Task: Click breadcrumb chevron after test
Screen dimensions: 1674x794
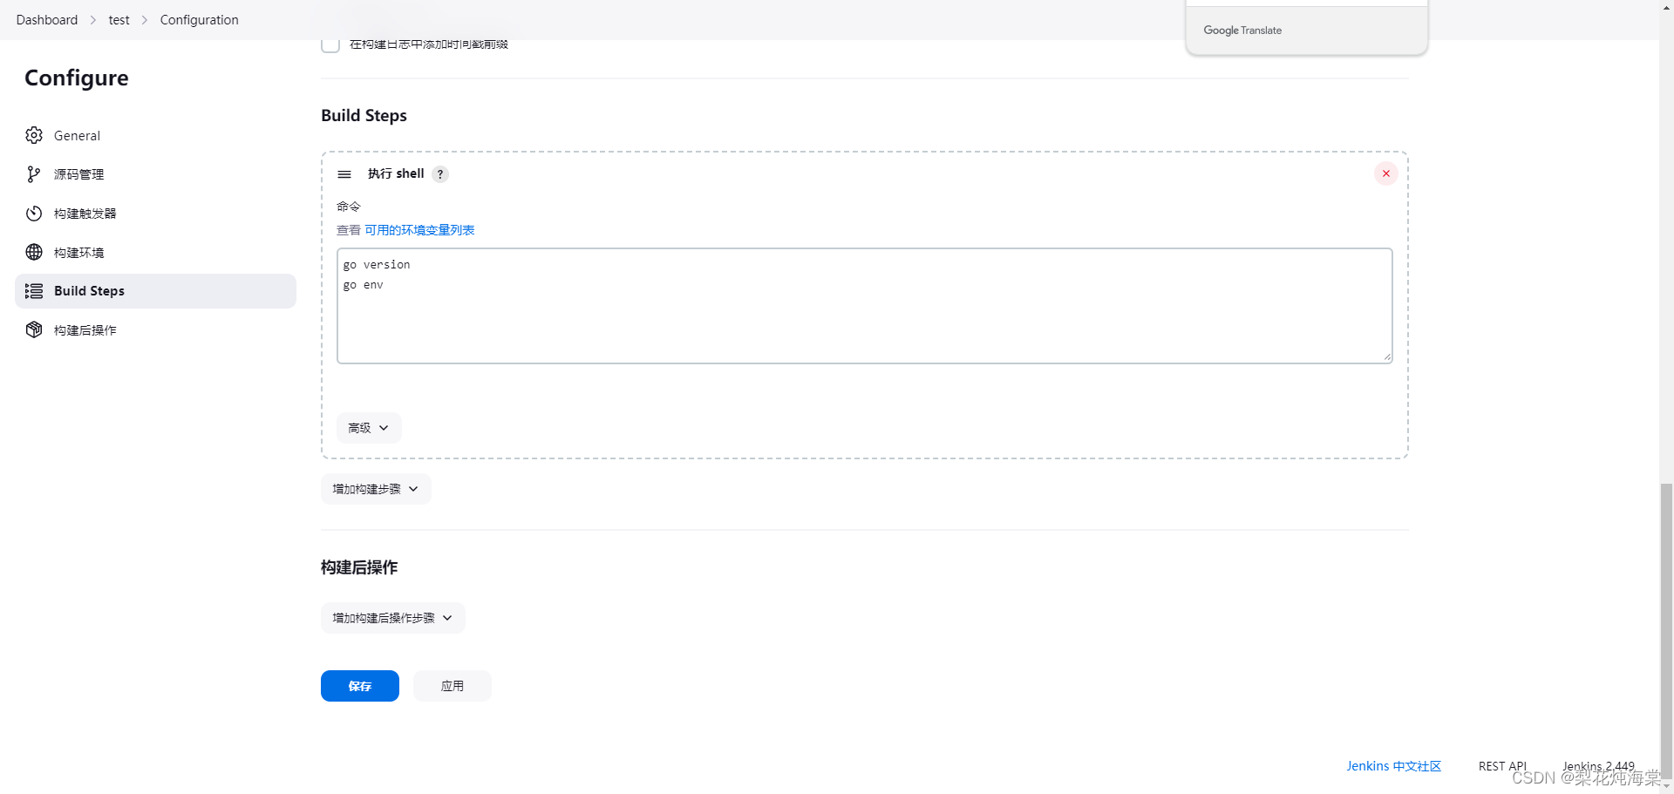Action: pos(145,20)
